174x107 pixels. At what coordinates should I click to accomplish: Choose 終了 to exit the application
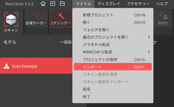click(x=113, y=97)
